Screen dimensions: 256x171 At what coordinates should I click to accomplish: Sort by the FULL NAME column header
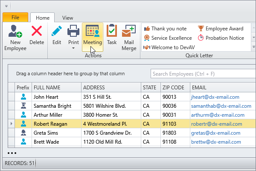pyautogui.click(x=56, y=87)
